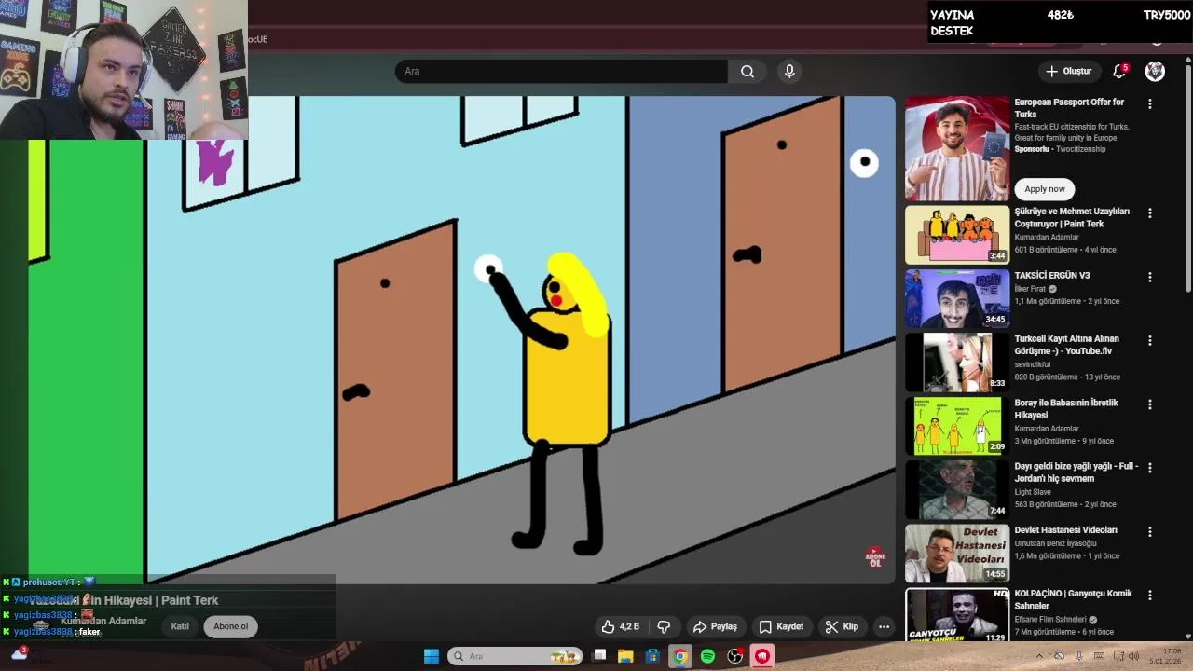Click the Sponsorlu Twocitizenship label

[1060, 149]
